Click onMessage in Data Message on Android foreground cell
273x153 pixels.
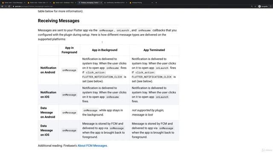tap(69, 113)
